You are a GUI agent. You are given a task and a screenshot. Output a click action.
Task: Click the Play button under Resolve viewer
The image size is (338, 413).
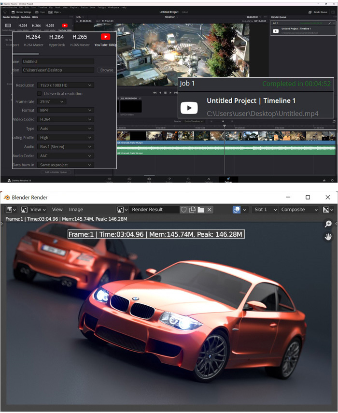coord(170,93)
